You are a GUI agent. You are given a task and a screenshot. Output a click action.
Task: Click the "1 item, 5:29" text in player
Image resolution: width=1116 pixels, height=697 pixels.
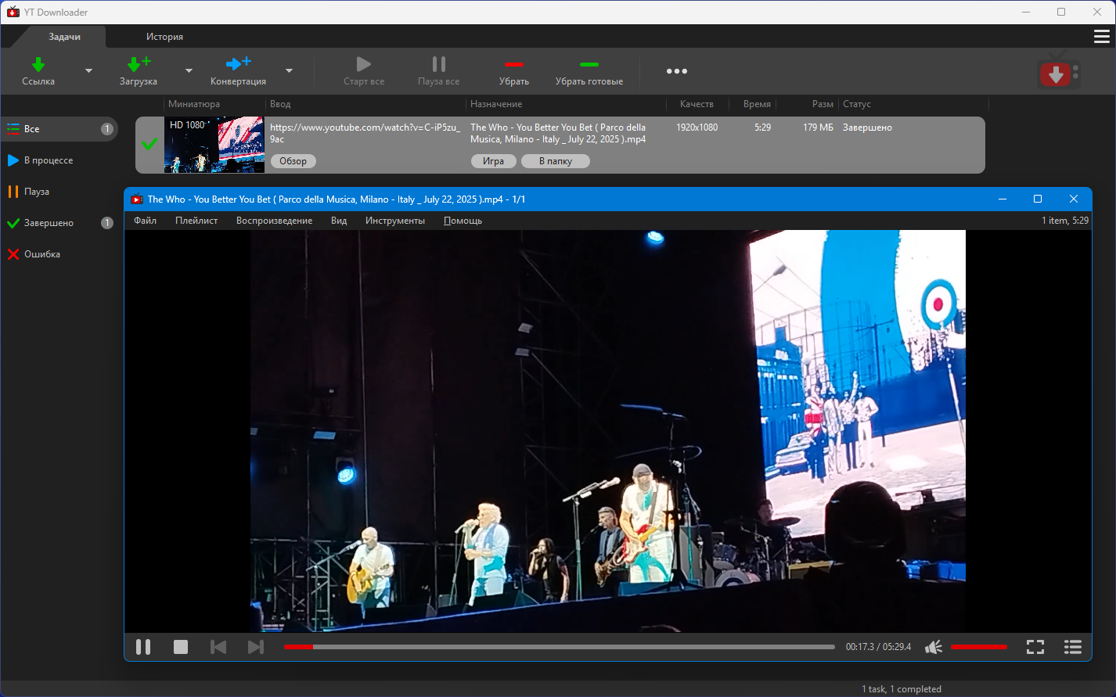(x=1065, y=221)
